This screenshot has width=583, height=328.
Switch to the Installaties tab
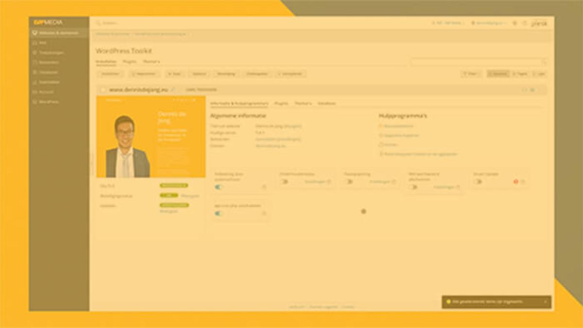point(105,62)
